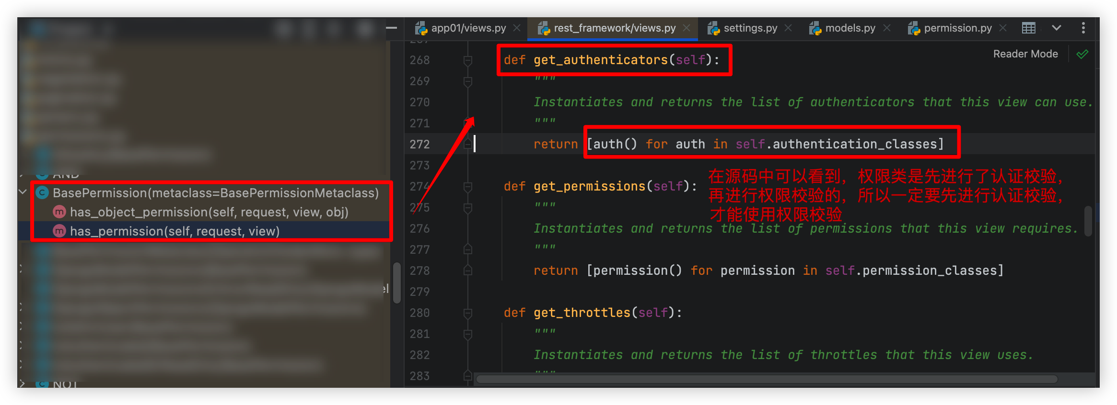
Task: Fold get_permissions method at line 274
Action: (x=468, y=187)
